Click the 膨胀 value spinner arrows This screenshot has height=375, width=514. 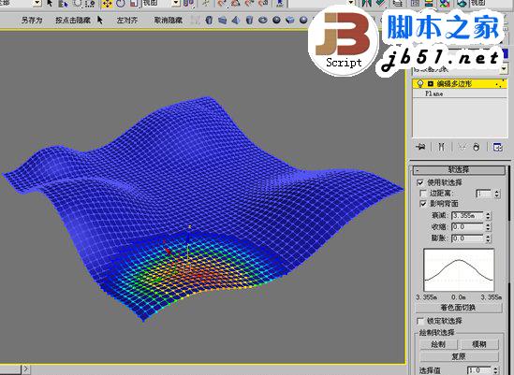488,238
